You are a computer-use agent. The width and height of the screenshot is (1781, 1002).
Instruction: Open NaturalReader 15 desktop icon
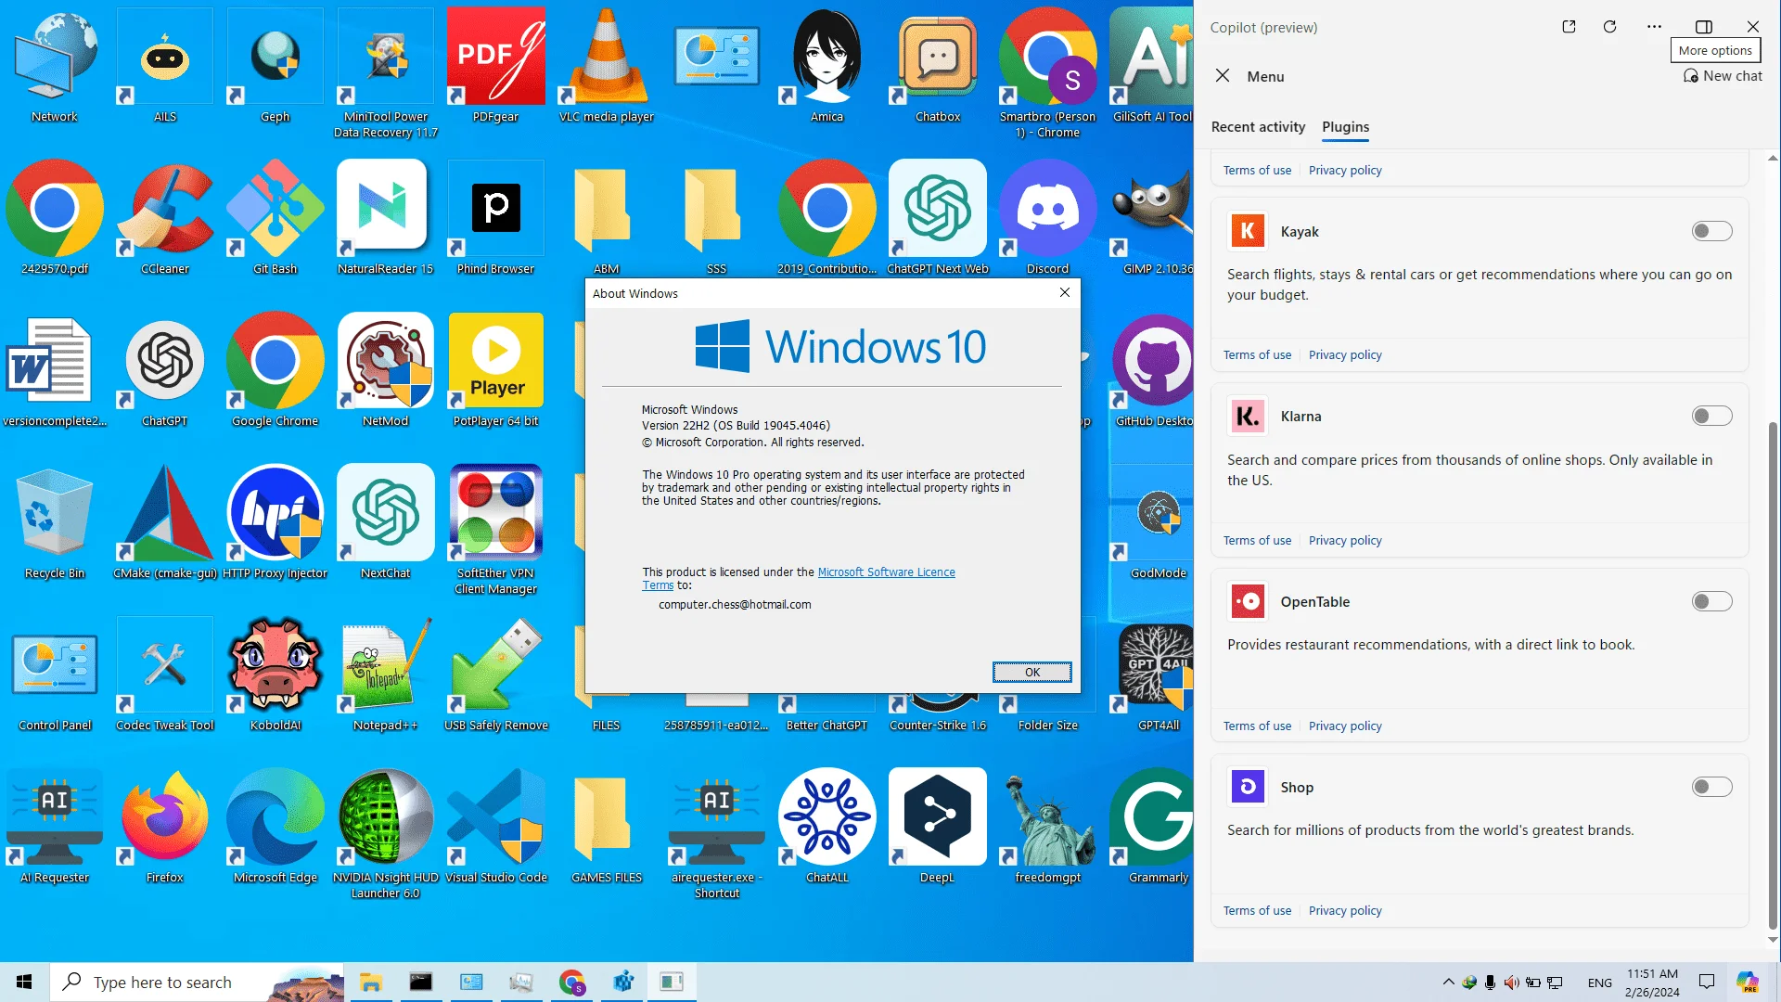pyautogui.click(x=386, y=218)
